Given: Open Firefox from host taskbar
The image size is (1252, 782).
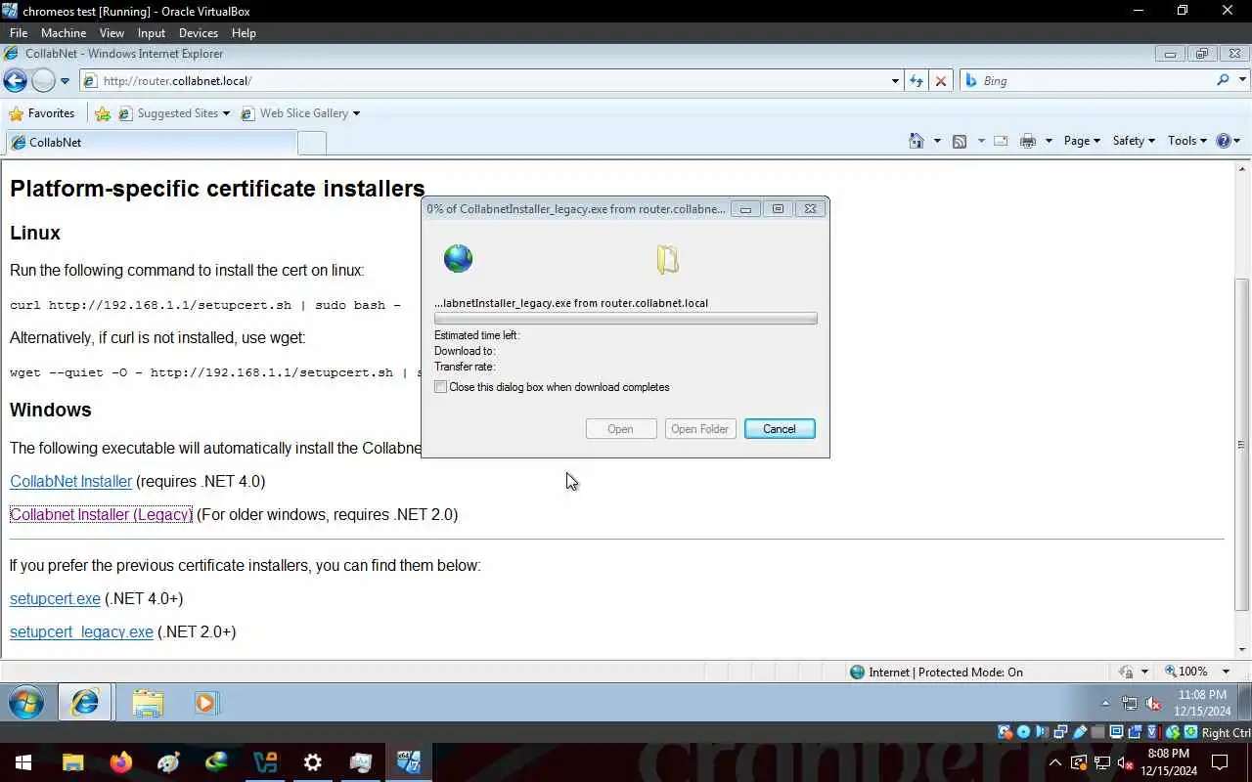Looking at the screenshot, I should click(x=121, y=762).
